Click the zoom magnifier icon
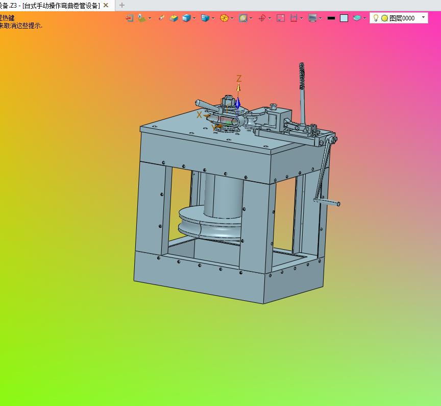441x406 pixels. pyautogui.click(x=243, y=18)
